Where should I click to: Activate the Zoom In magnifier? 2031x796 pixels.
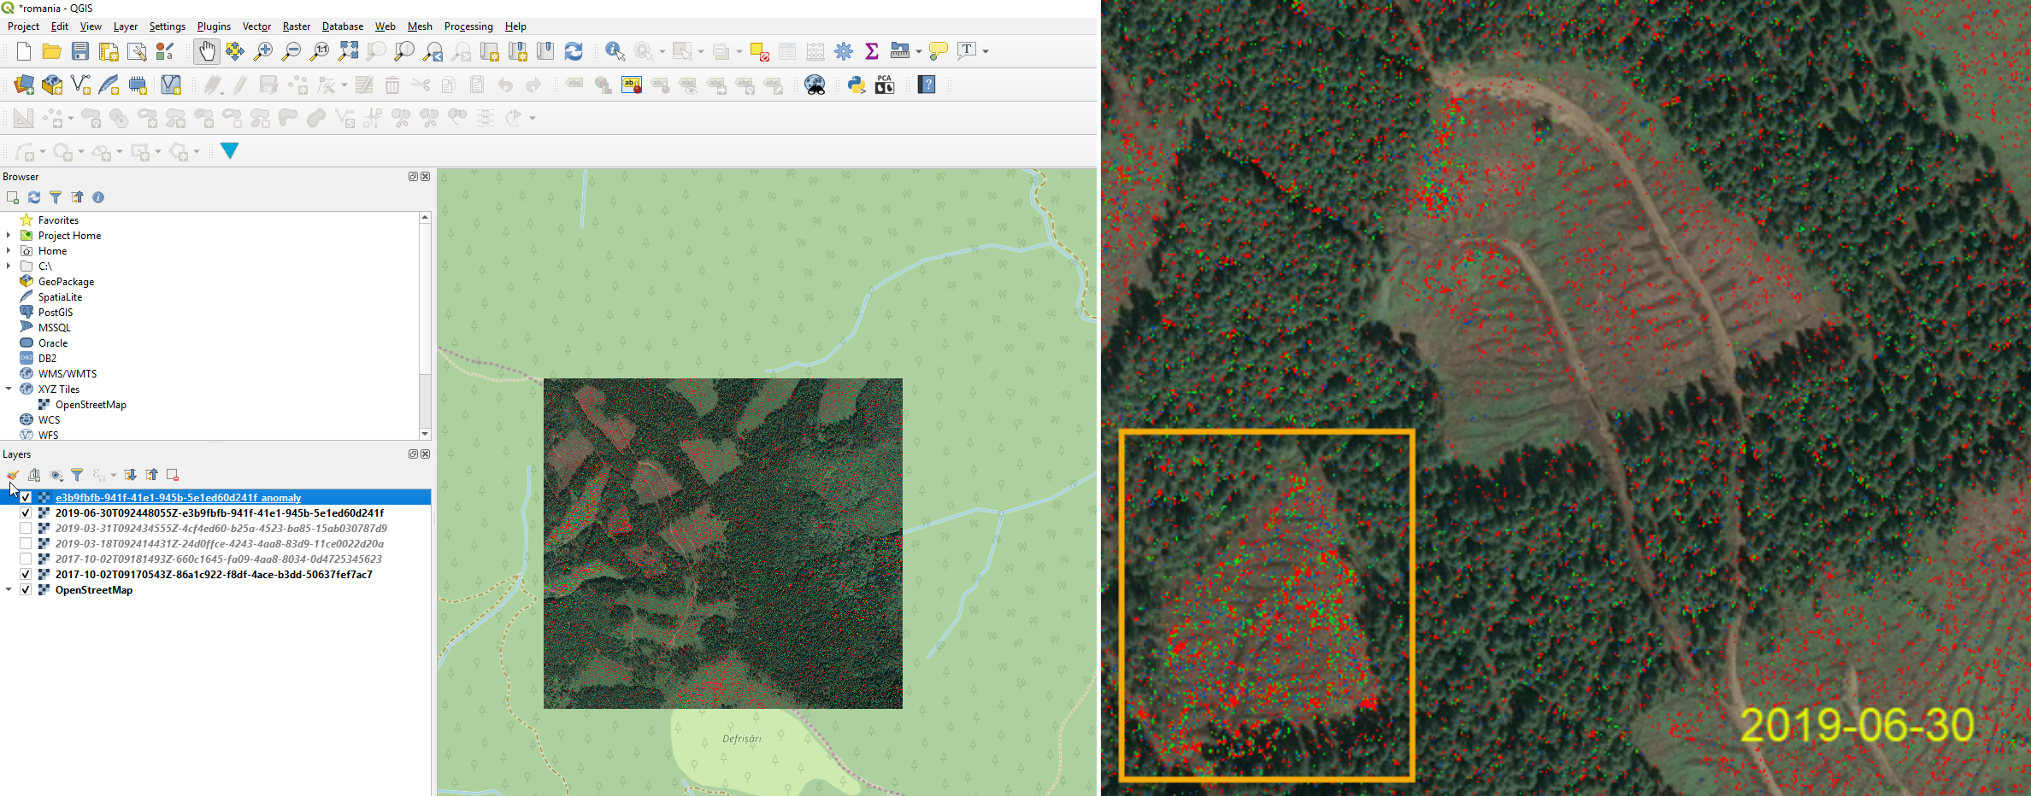point(263,51)
